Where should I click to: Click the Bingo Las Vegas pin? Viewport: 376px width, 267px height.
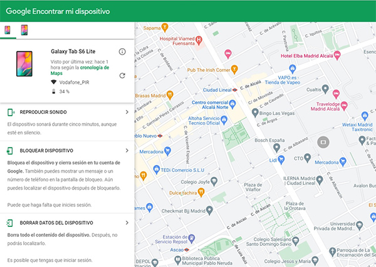(255, 113)
